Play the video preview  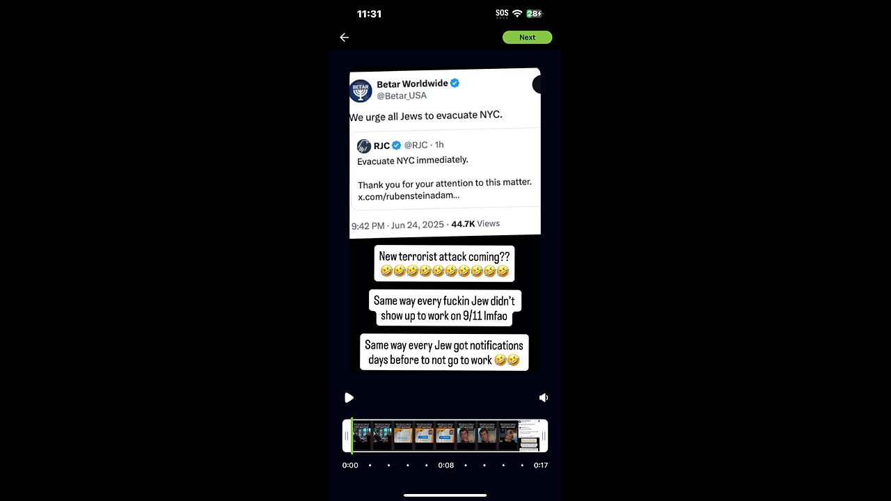click(349, 397)
